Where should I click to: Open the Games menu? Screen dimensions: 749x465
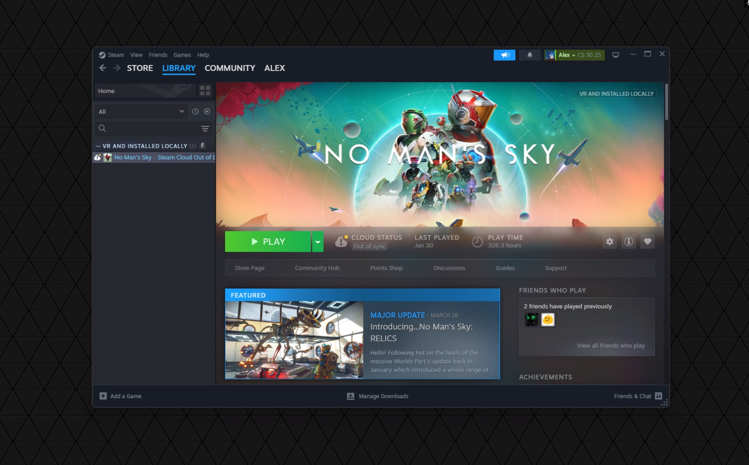click(182, 55)
